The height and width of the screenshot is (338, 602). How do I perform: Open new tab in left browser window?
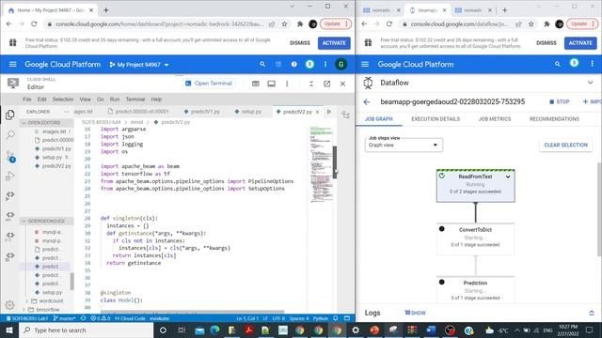[x=106, y=10]
